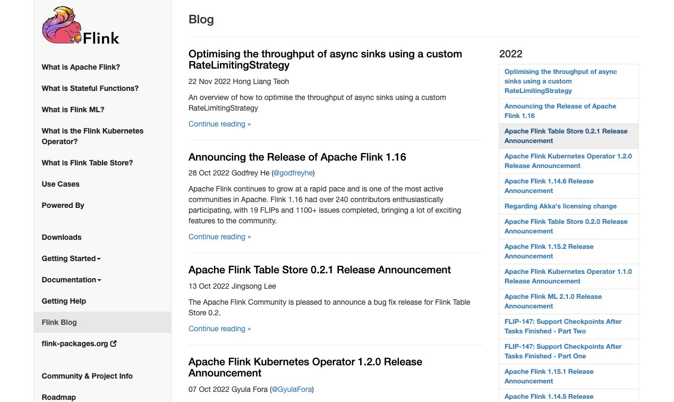Continue reading the Table Store 0.2.1 post
The image size is (674, 402).
(x=219, y=329)
